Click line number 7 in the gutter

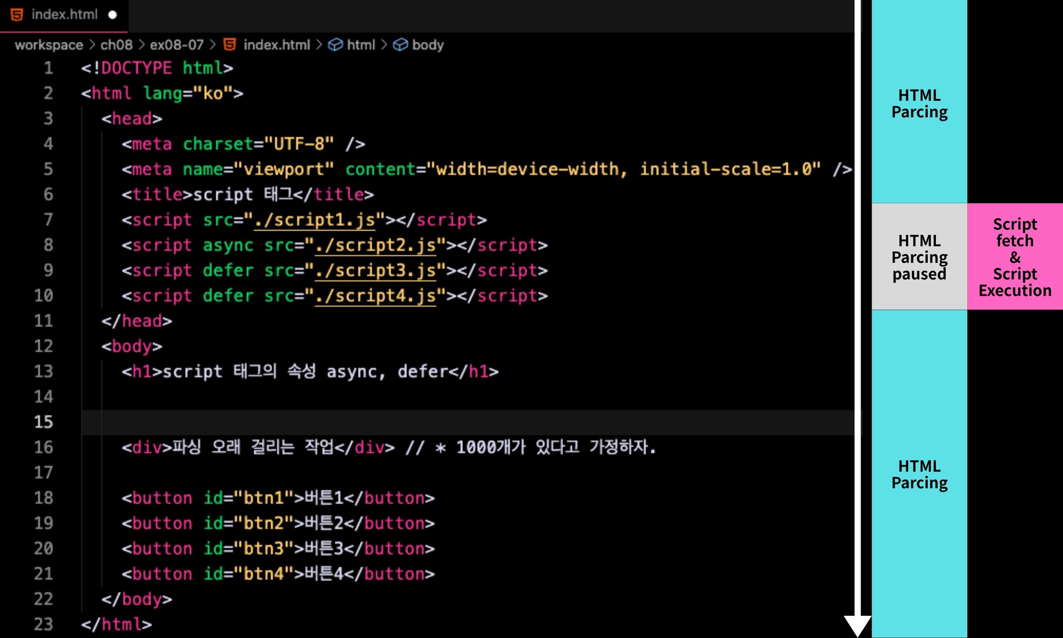[48, 220]
